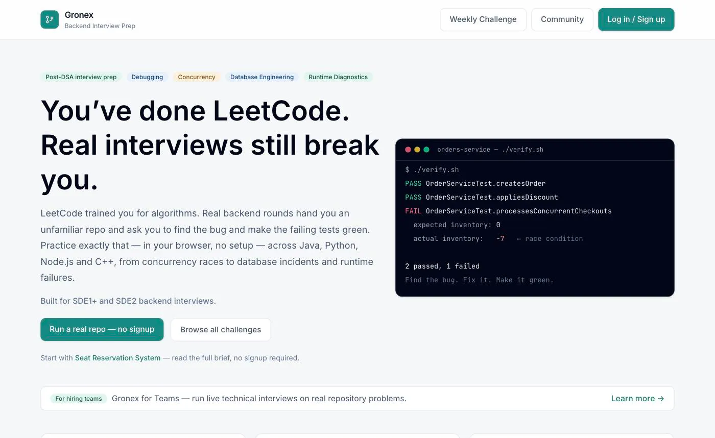Click Run a real repo — no signup
This screenshot has width=715, height=438.
click(x=102, y=329)
